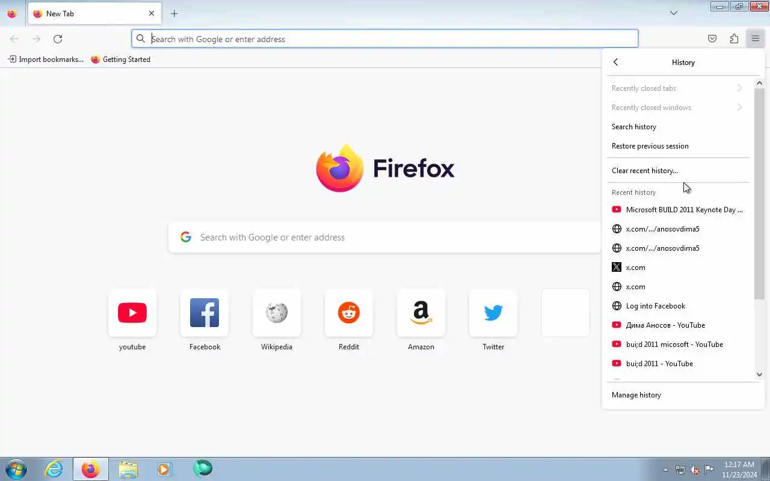
Task: Open x.com entry with X logo icon
Action: (x=677, y=268)
